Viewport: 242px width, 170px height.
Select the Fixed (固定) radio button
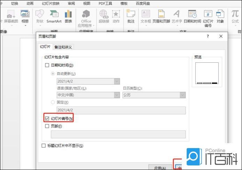53,102
